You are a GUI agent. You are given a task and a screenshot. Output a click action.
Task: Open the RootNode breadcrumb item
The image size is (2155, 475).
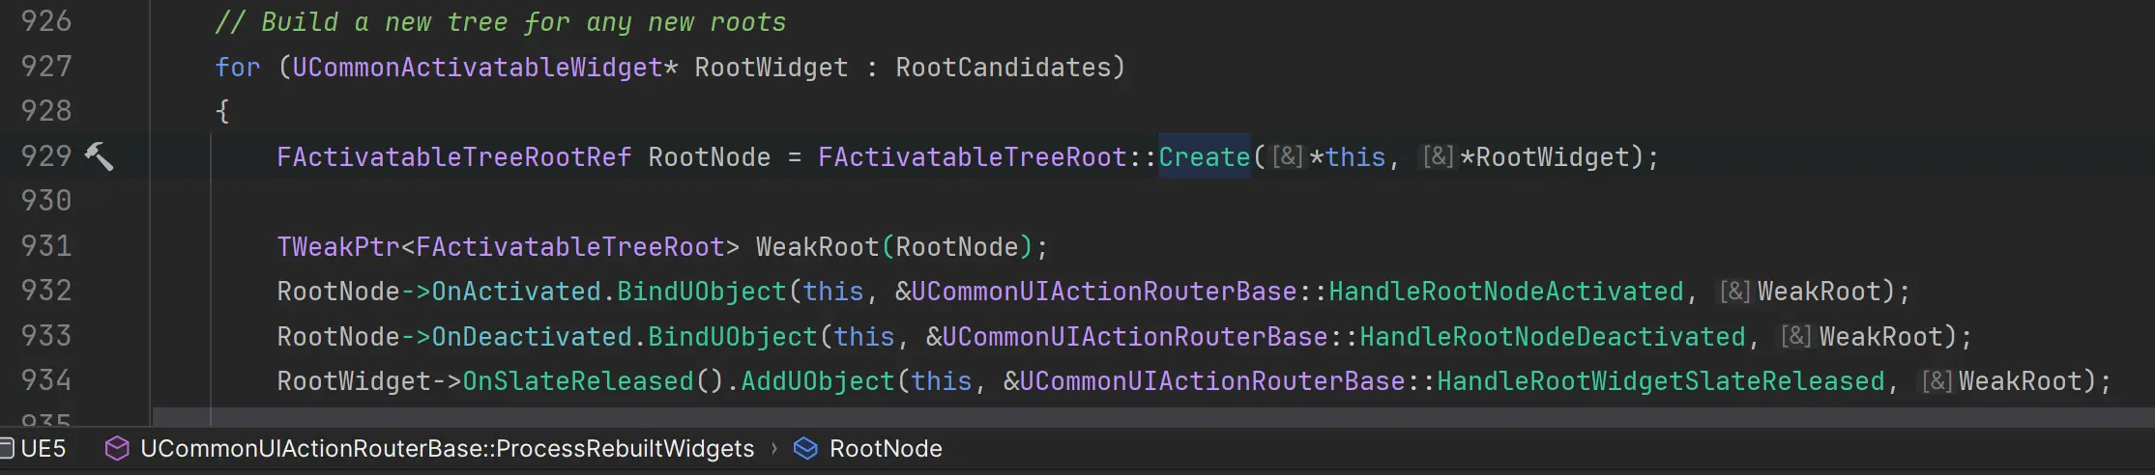(x=886, y=449)
